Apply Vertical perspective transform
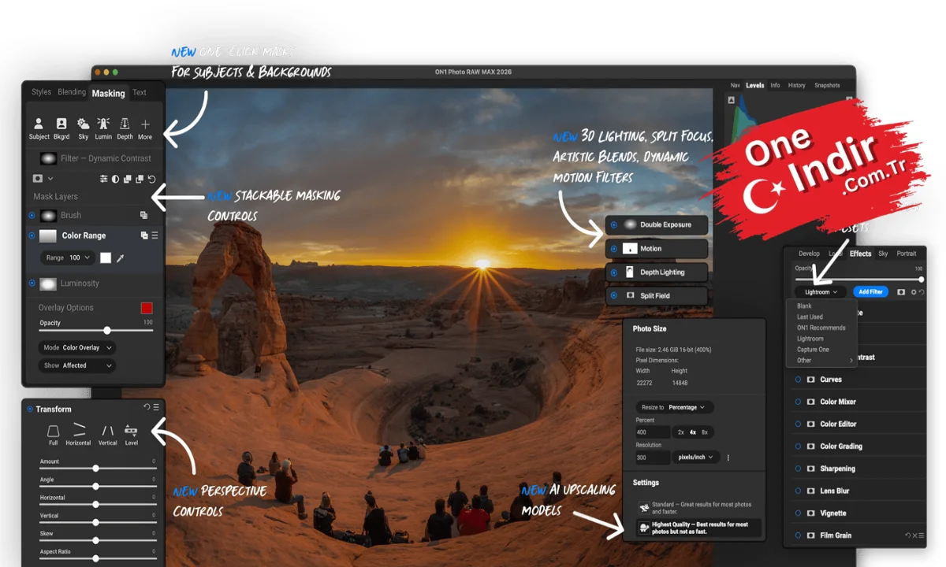Viewport: 946px width, 567px height. 108,435
